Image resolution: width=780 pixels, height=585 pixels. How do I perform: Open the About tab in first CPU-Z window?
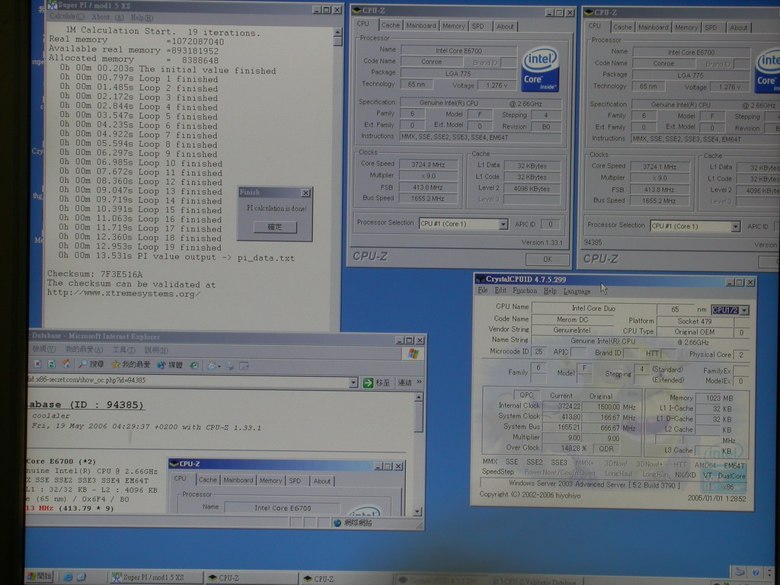tap(505, 27)
